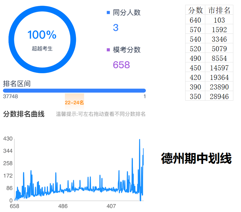Select the 100% text inside the ring

coord(42,35)
